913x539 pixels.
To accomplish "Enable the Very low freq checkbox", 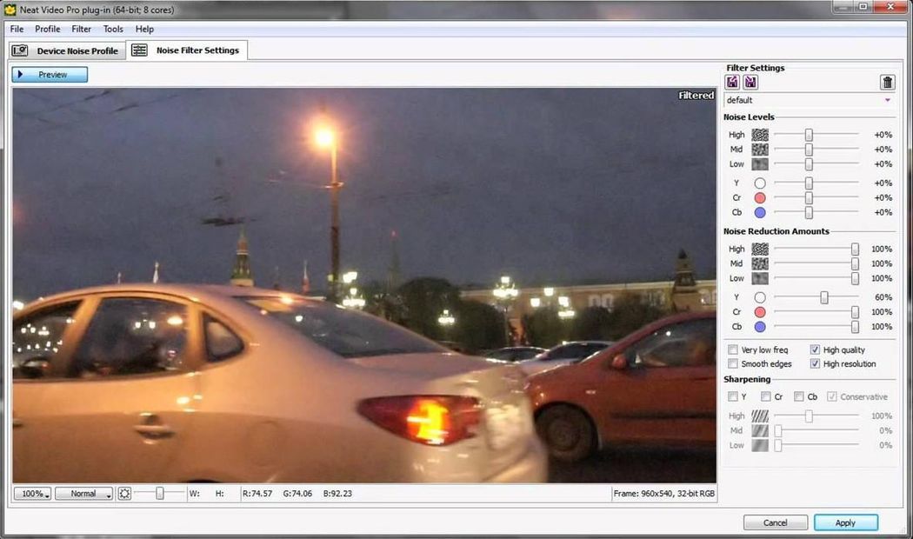I will coord(732,349).
